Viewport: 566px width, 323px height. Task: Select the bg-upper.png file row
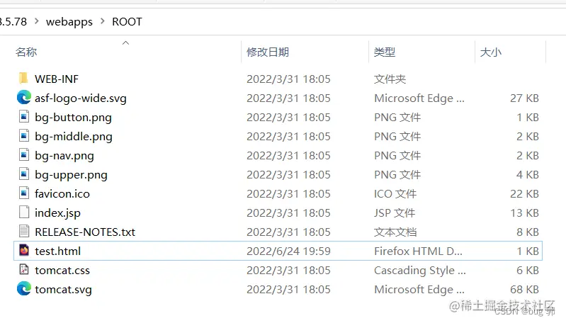[278, 175]
